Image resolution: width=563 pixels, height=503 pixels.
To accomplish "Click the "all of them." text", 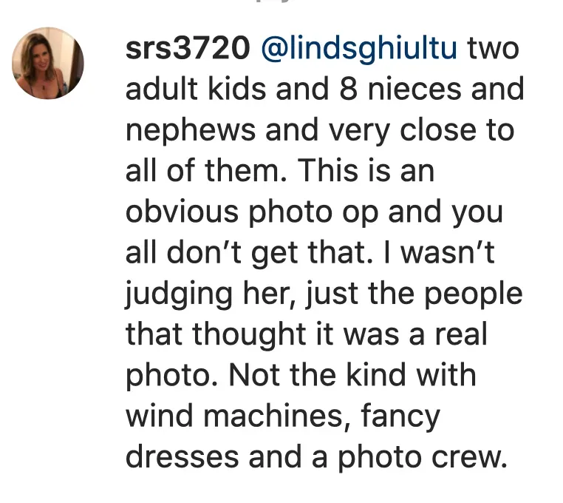I will [199, 172].
